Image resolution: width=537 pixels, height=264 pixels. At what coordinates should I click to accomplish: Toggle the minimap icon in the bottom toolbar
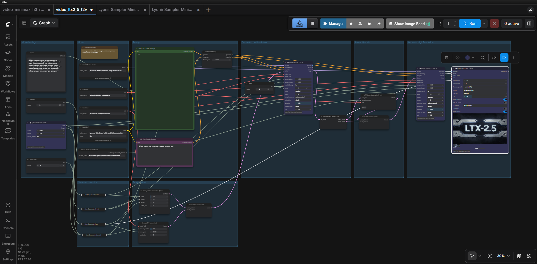point(519,256)
